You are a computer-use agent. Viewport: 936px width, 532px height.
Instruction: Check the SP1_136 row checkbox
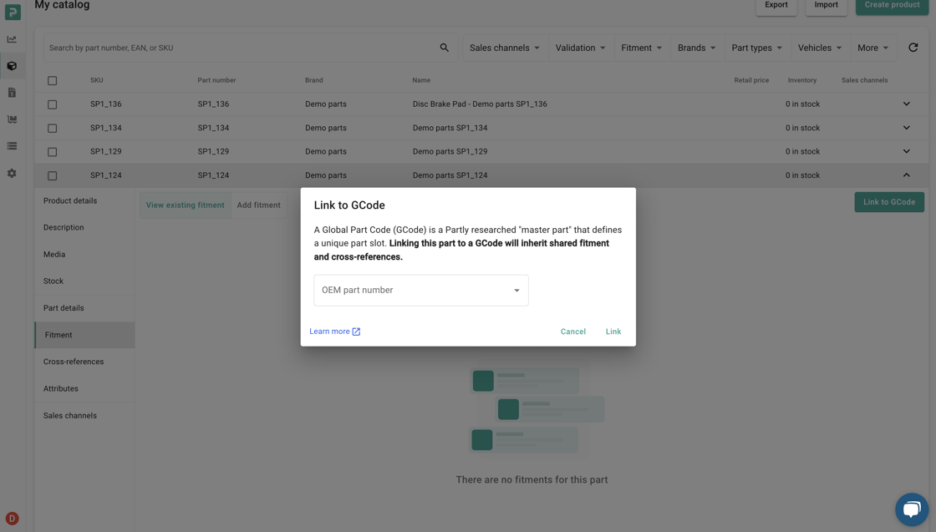click(53, 104)
